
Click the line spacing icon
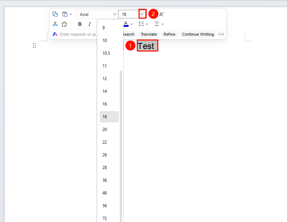[141, 24]
